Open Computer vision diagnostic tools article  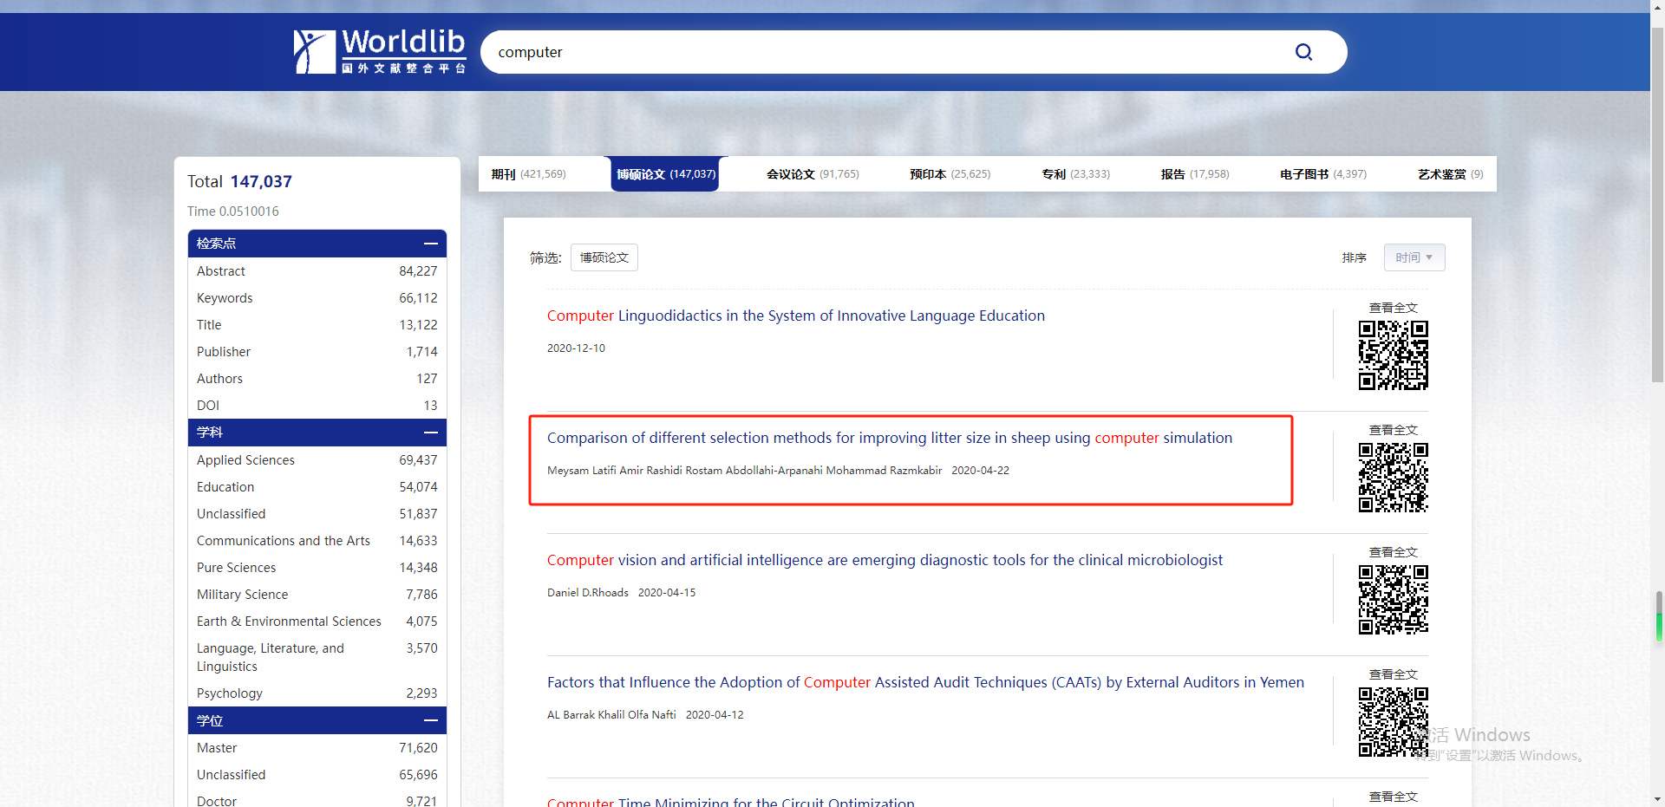(885, 560)
